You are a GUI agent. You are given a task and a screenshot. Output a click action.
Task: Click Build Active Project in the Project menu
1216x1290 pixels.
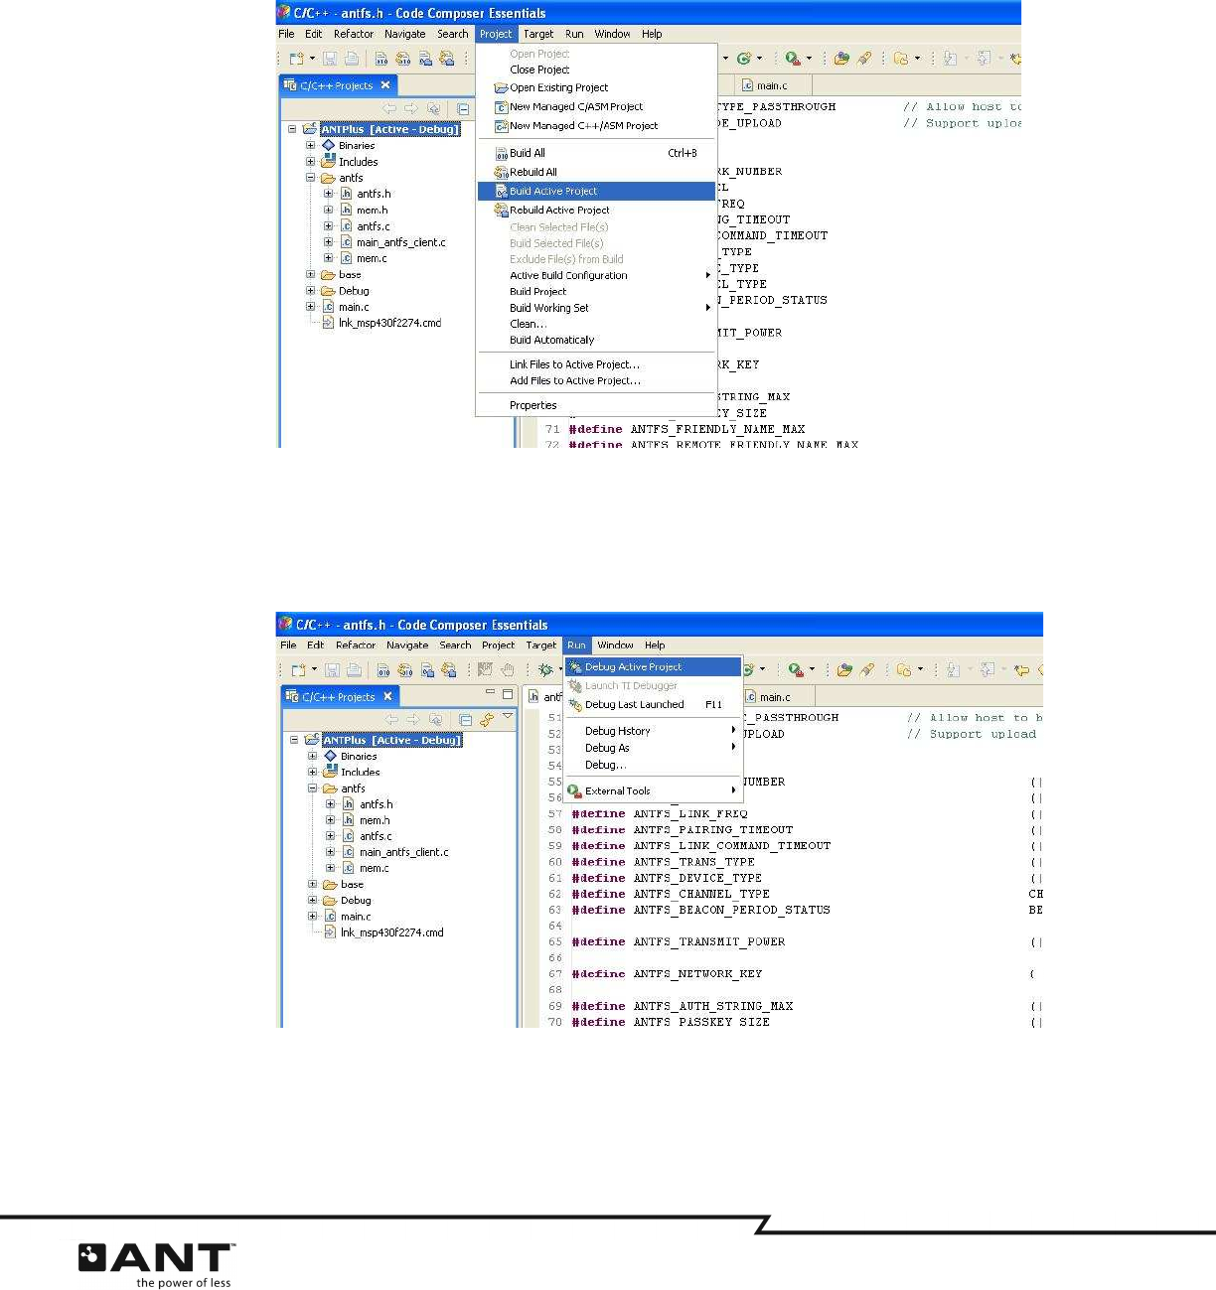(x=596, y=191)
